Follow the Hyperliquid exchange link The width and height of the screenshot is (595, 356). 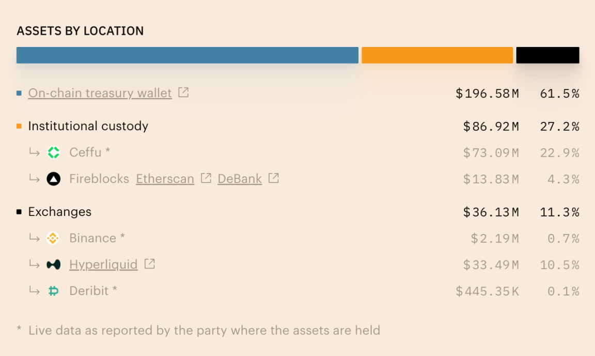coord(103,265)
